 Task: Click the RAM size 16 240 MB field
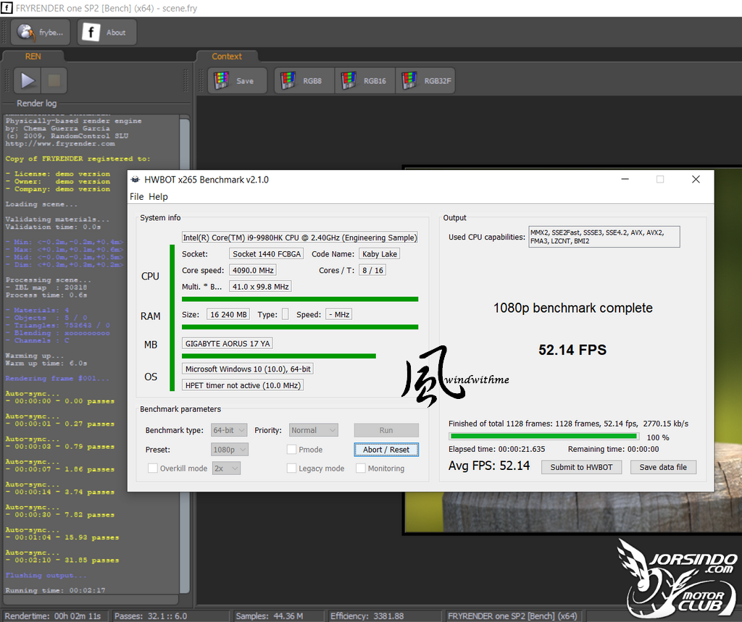pyautogui.click(x=228, y=314)
